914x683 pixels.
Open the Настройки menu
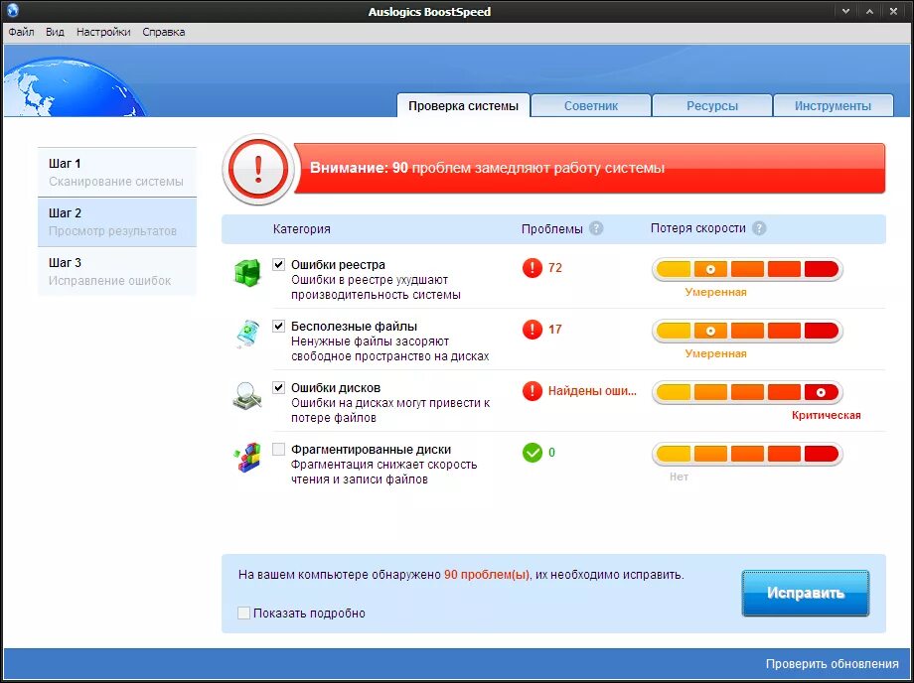click(x=102, y=31)
